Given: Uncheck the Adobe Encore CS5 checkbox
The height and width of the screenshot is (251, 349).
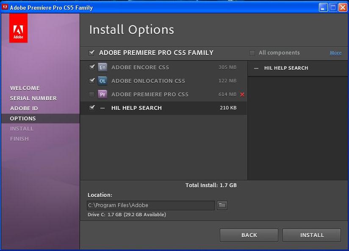Looking at the screenshot, I should point(92,67).
